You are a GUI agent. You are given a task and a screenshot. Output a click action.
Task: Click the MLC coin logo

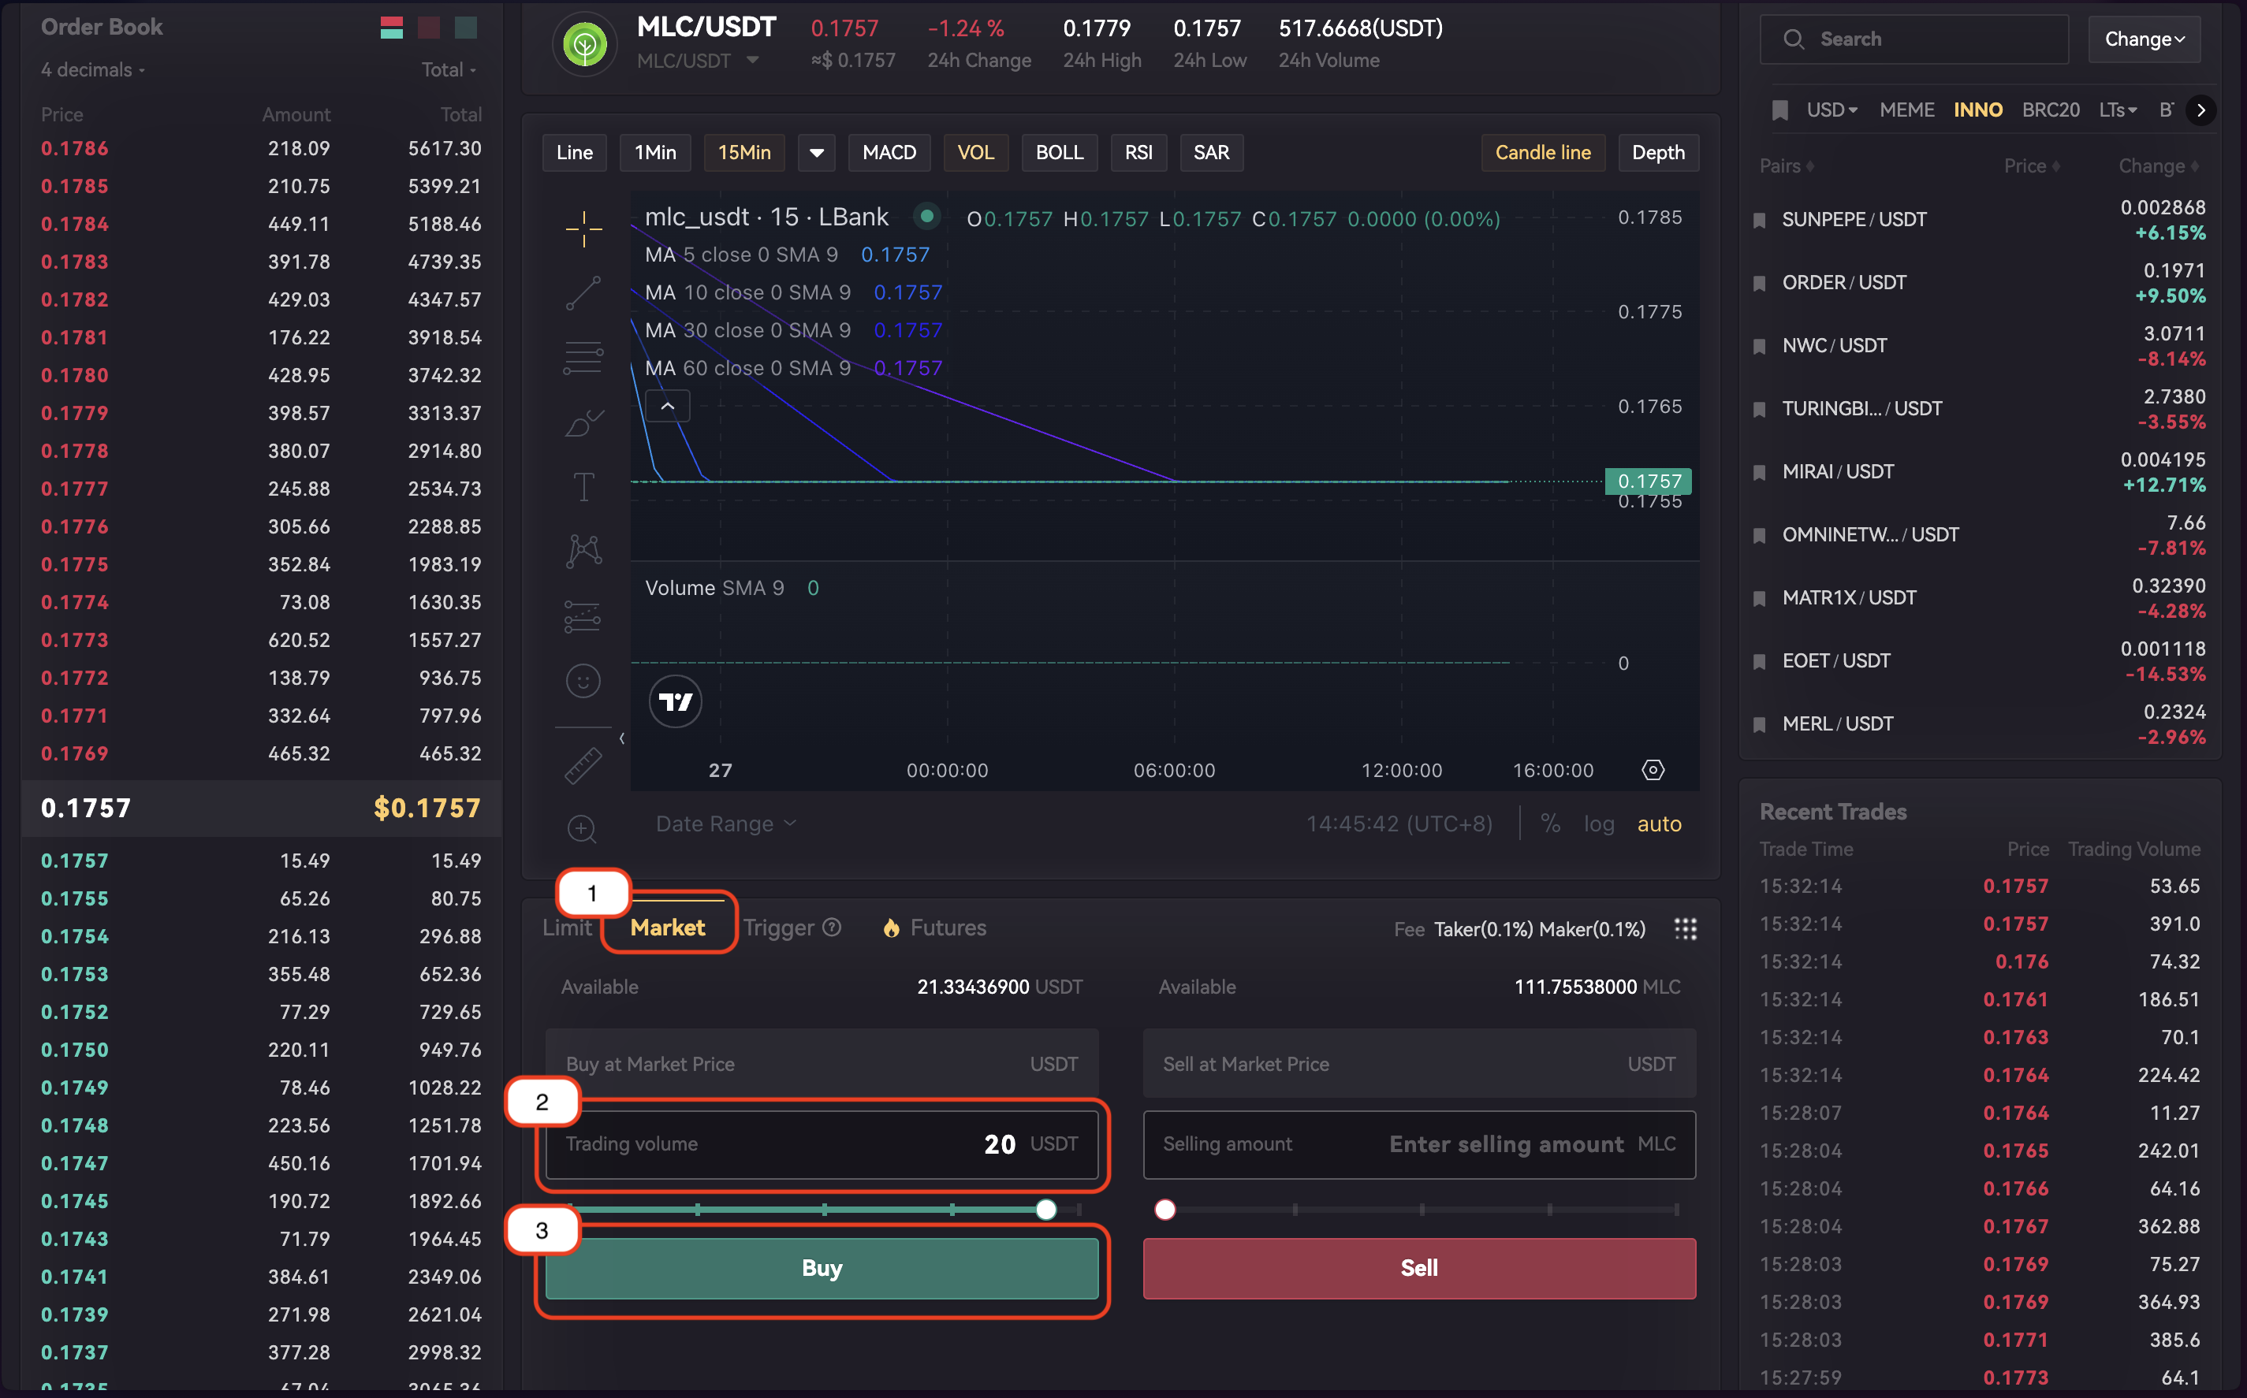[585, 43]
